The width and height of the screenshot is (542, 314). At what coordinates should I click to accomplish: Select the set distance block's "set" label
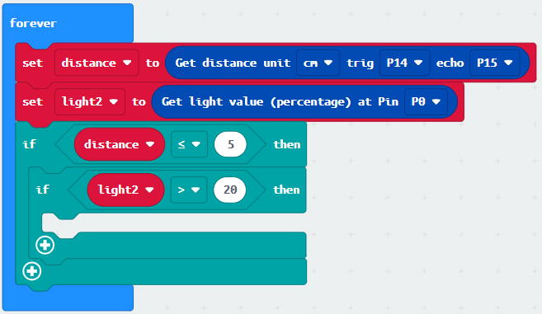(32, 63)
